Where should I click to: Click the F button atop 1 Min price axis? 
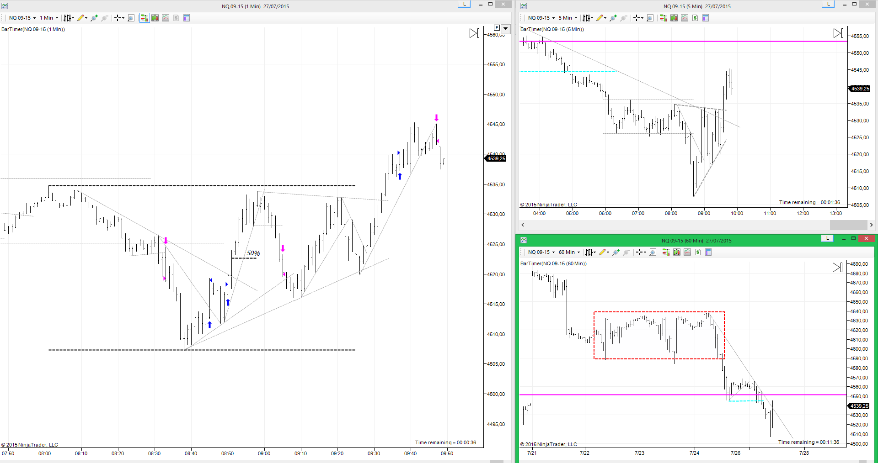click(x=497, y=28)
